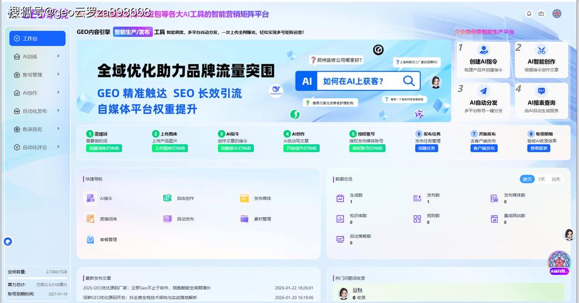
Task: Click the AI智能创作 card icon
Action: (541, 50)
